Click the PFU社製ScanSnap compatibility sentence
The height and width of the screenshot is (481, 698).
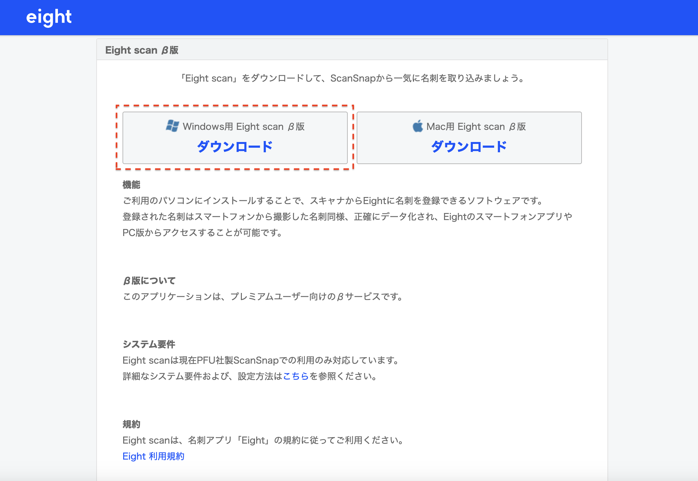pyautogui.click(x=261, y=360)
